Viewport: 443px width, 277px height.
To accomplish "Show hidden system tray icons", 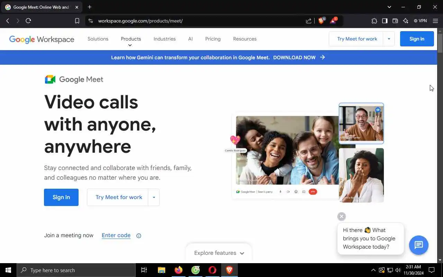I will 373,270.
